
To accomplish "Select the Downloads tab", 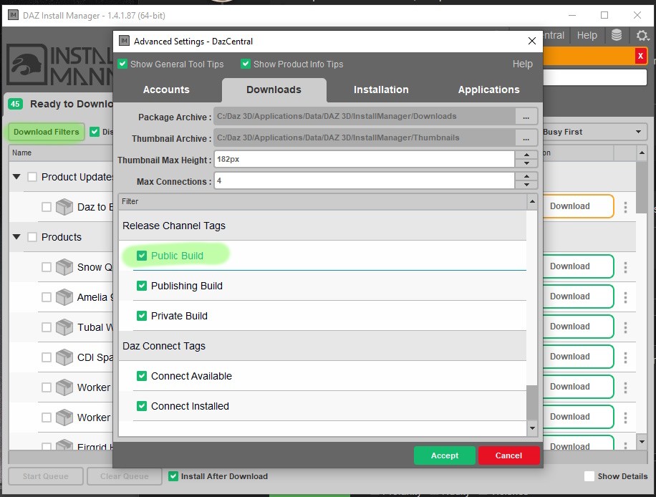I will pyautogui.click(x=274, y=90).
